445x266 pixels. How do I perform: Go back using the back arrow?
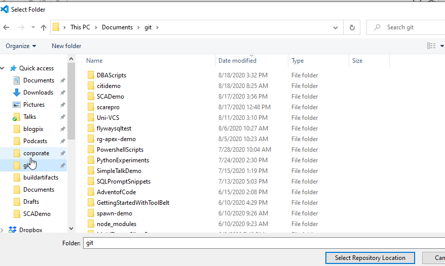(x=6, y=27)
